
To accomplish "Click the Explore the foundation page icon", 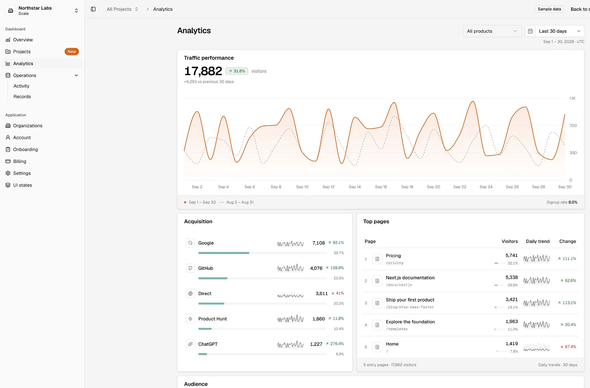I will pyautogui.click(x=377, y=325).
